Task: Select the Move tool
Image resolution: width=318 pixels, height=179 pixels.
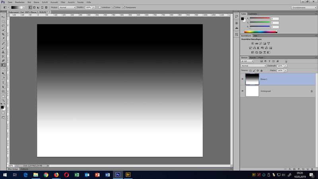Action: point(3,17)
